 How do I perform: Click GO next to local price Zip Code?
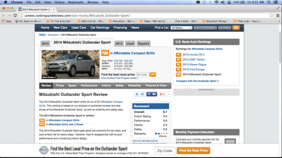(x=153, y=75)
